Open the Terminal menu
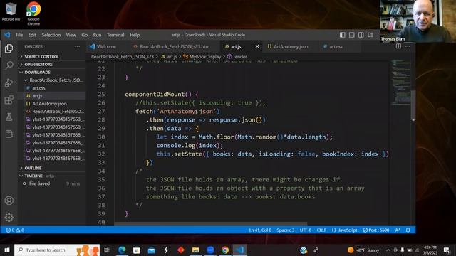 [x=115, y=35]
